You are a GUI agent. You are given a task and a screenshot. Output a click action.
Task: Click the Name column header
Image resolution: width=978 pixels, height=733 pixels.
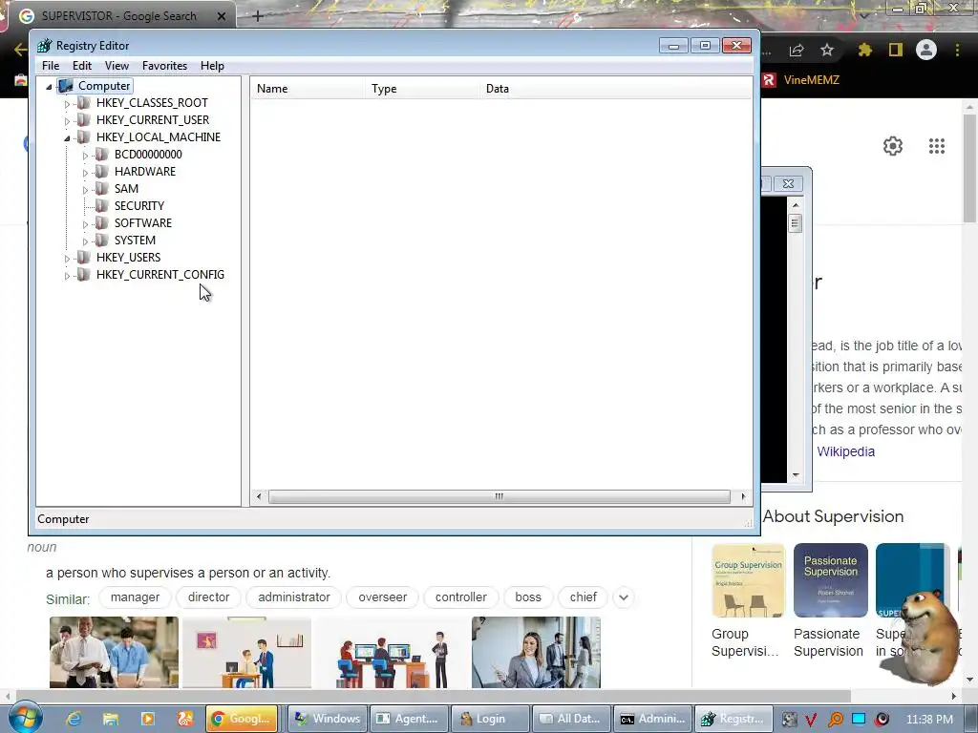(x=308, y=89)
